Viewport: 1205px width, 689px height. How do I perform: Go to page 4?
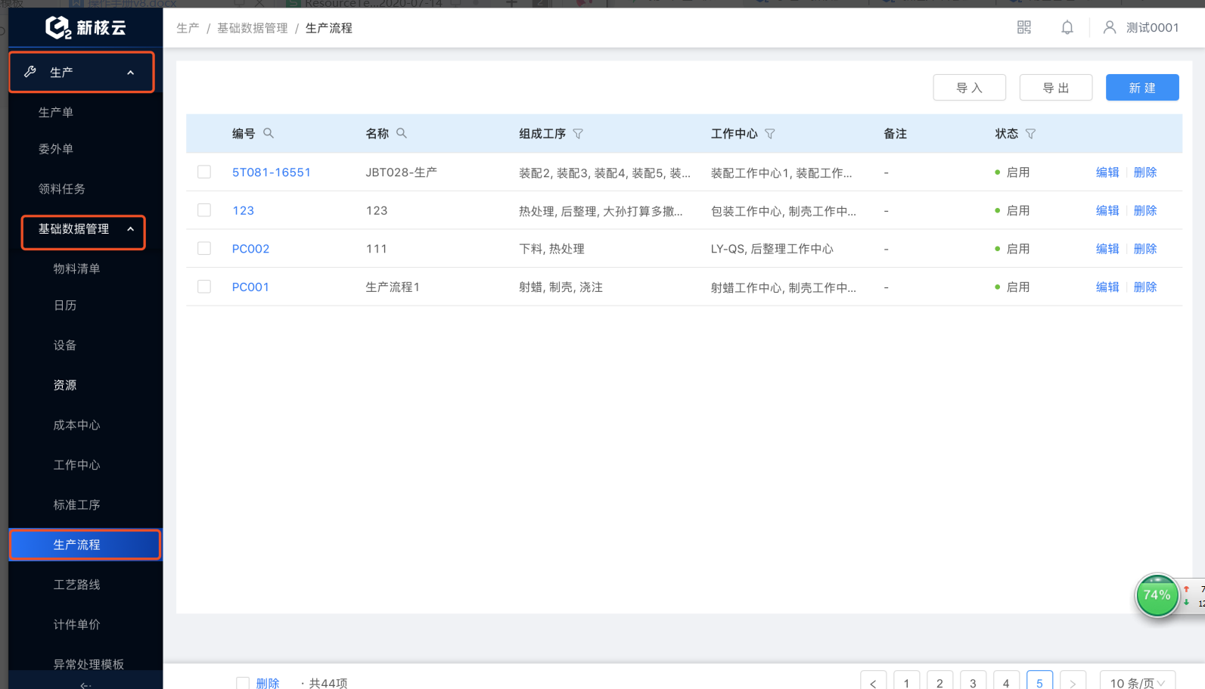coord(1006,681)
